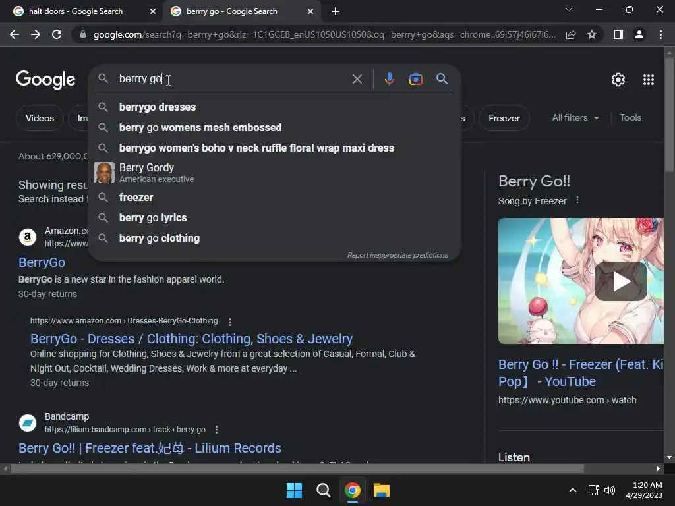Select the Berry Gordy suggestion
This screenshot has width=675, height=506.
click(x=274, y=173)
